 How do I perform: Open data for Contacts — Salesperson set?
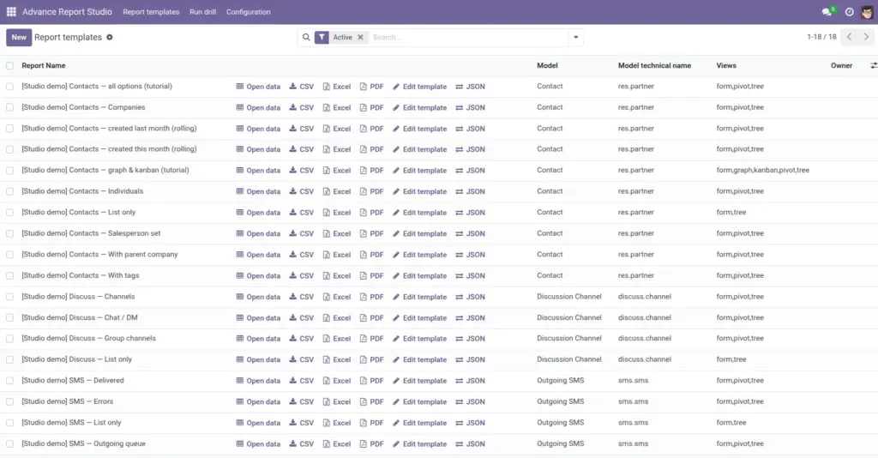point(258,233)
